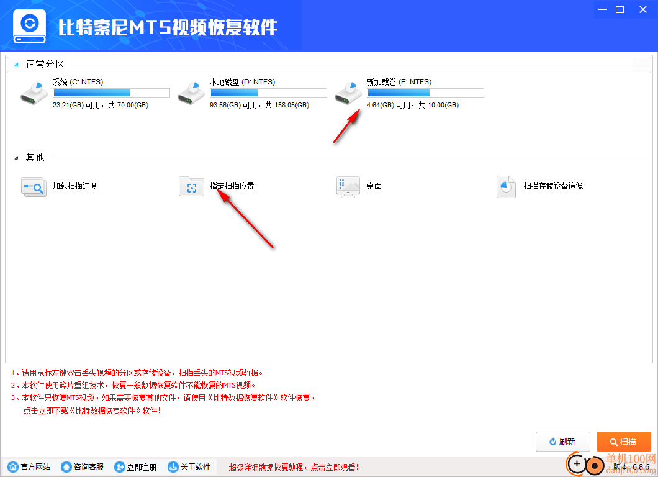The height and width of the screenshot is (477, 658).
Task: Open the 咨询客服 link
Action: pos(89,466)
